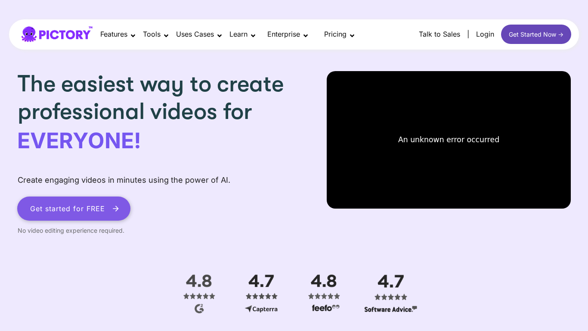Expand the Features dropdown chevron
This screenshot has height=331, width=588.
click(x=133, y=36)
